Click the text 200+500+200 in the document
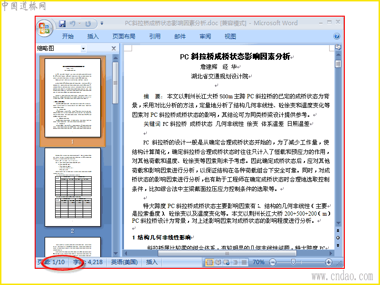Image resolution: width=380 pixels, height=285 pixels. (300, 213)
